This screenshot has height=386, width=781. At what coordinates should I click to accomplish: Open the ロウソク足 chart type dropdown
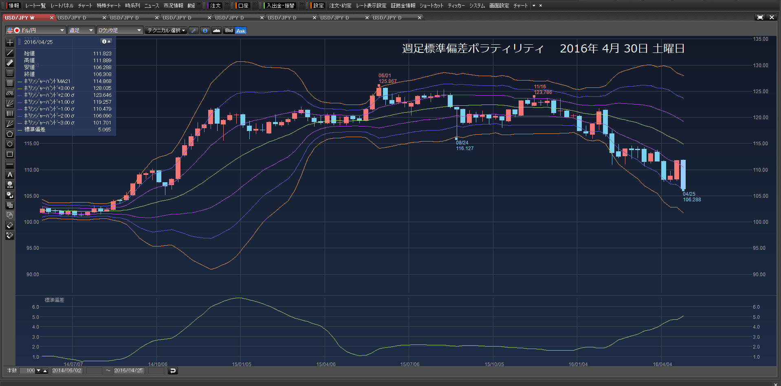(x=120, y=31)
